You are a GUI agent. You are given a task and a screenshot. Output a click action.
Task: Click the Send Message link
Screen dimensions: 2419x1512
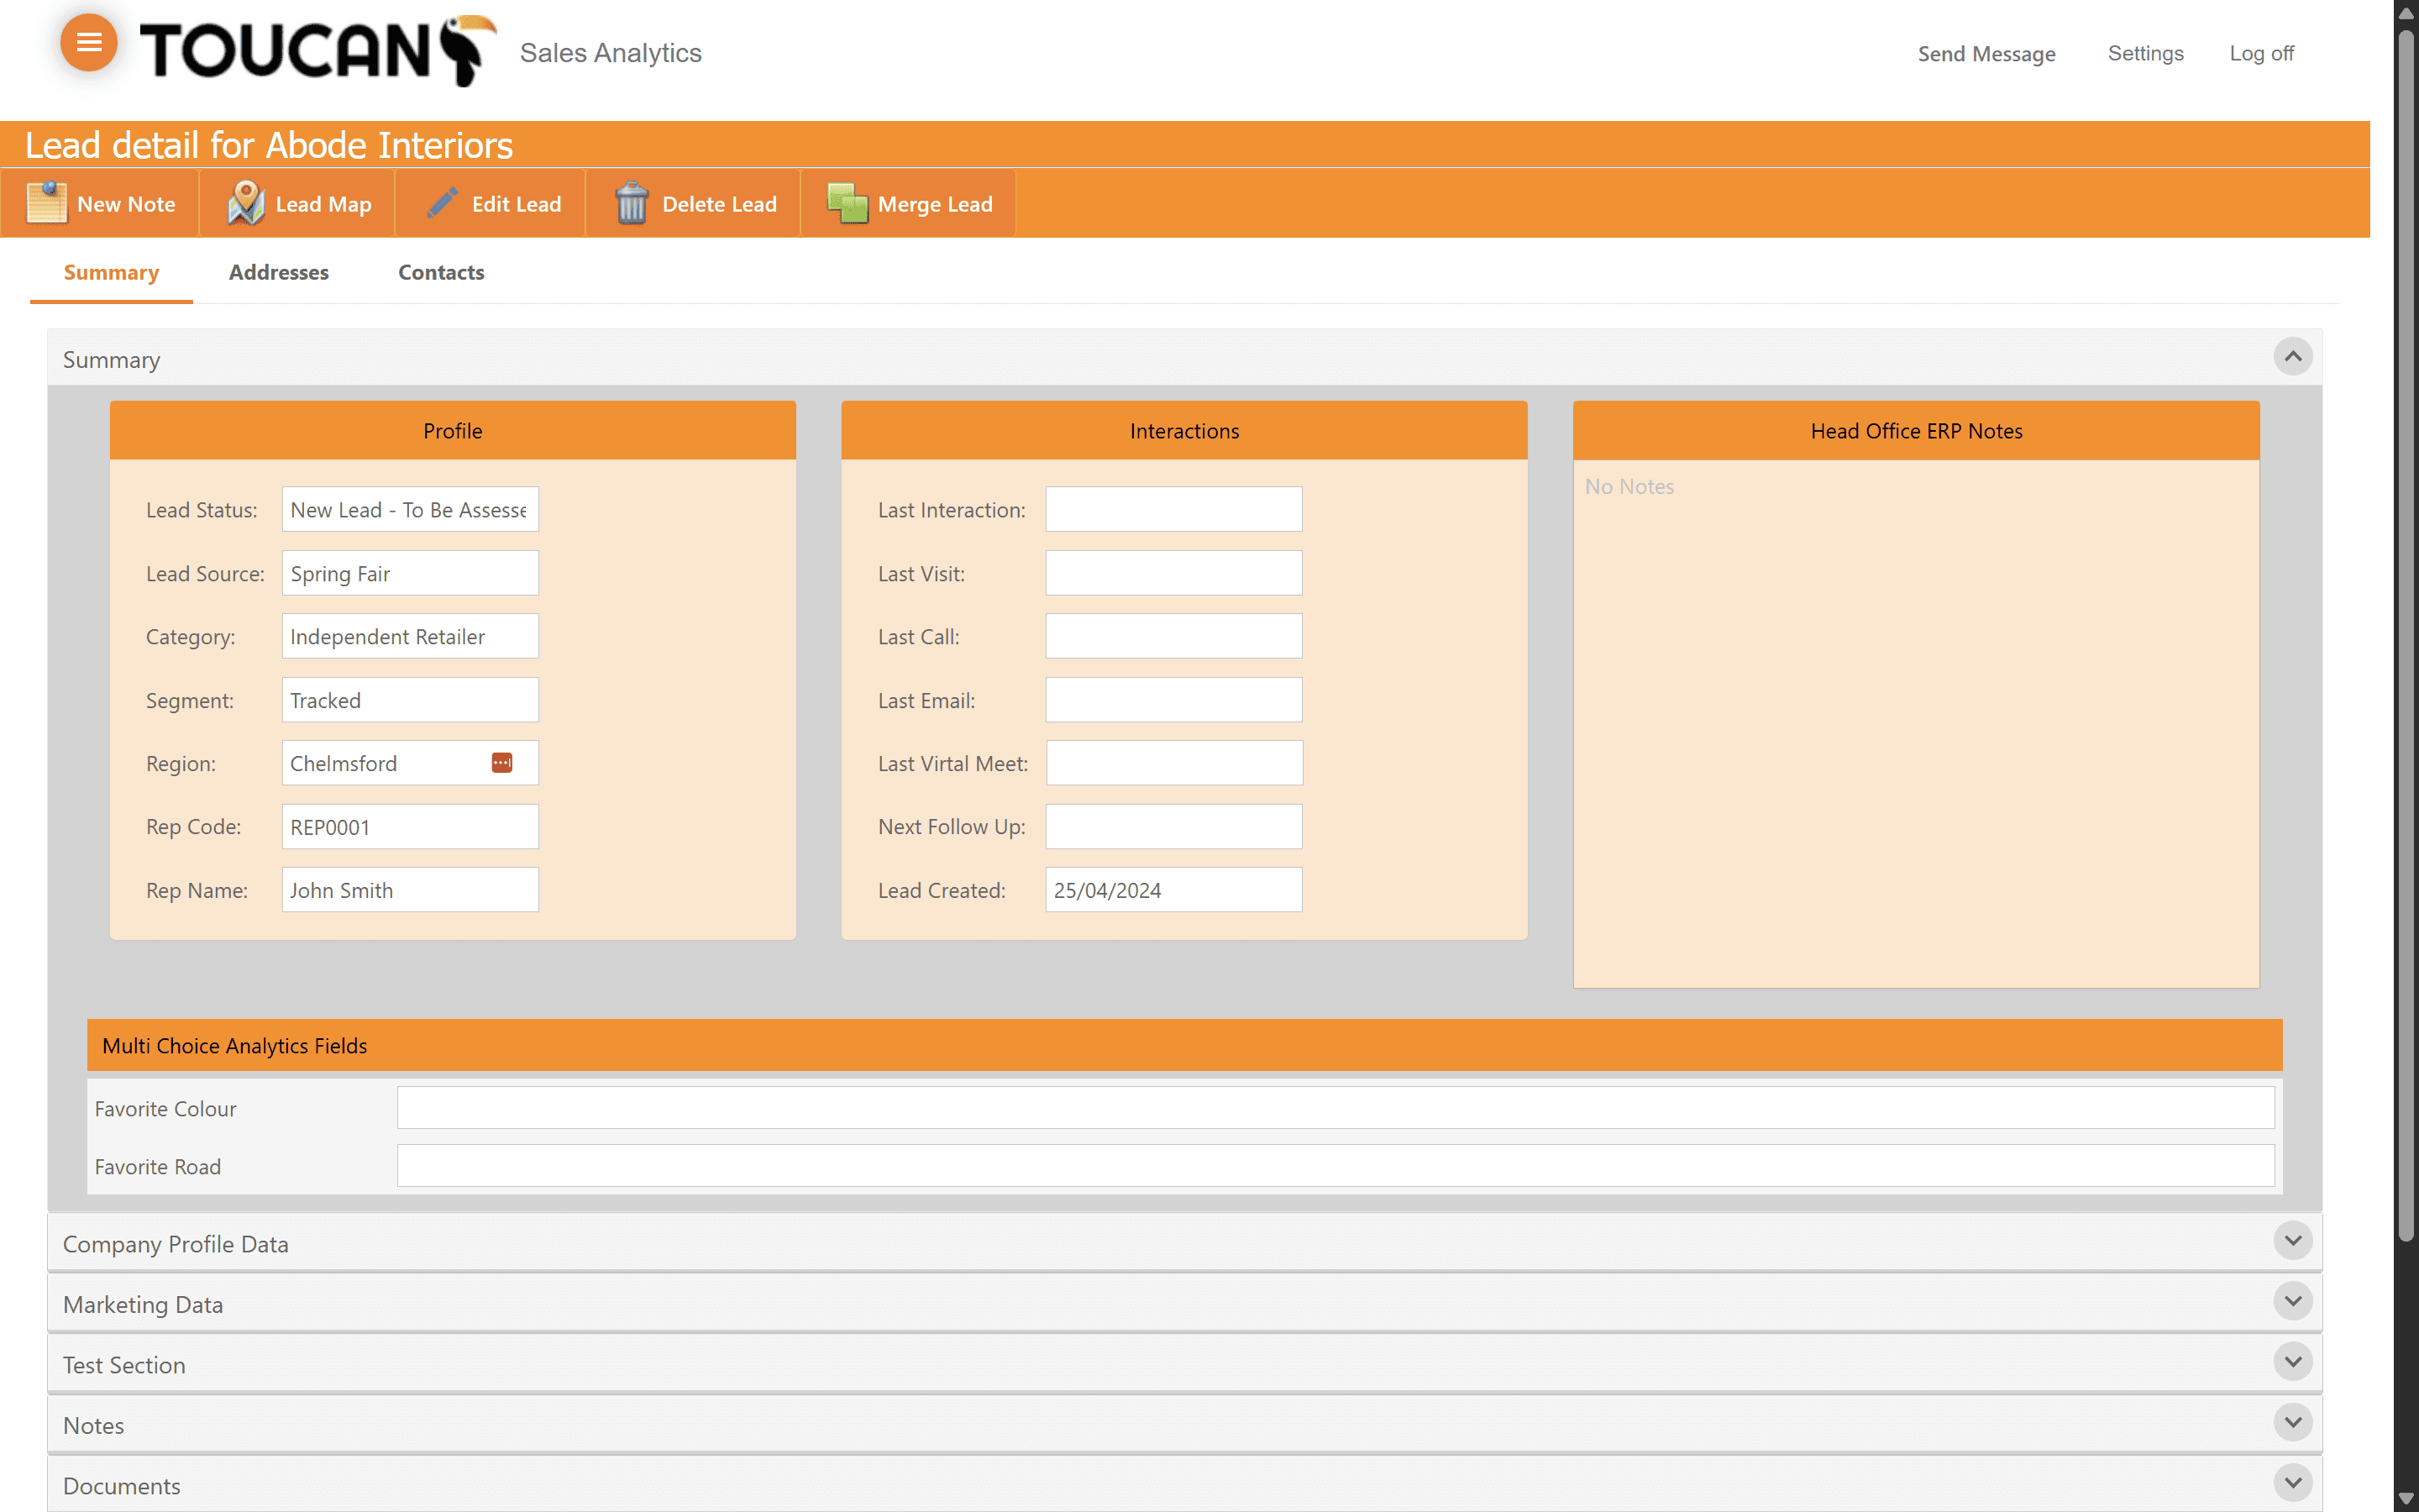click(x=1986, y=54)
